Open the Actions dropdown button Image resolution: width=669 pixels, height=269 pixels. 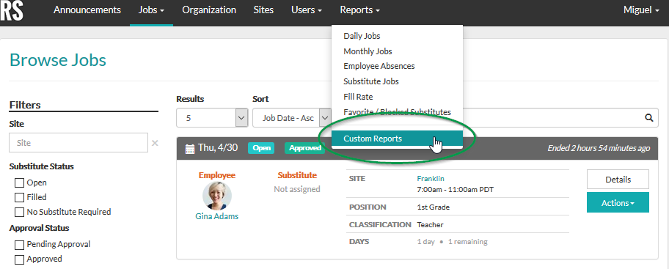point(618,203)
